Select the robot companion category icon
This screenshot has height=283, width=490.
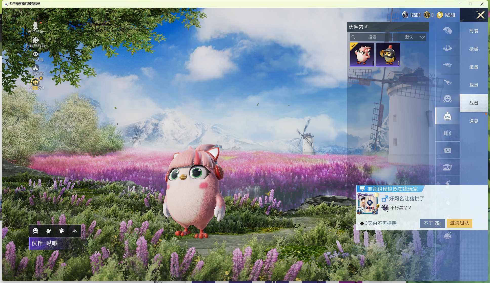click(447, 116)
